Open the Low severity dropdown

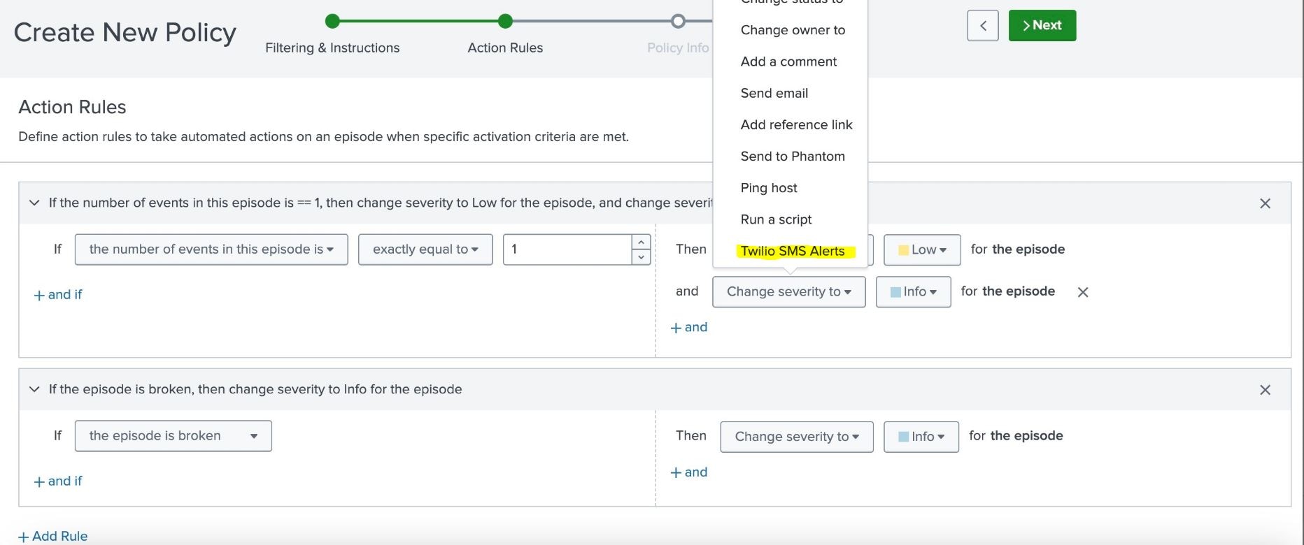(922, 249)
